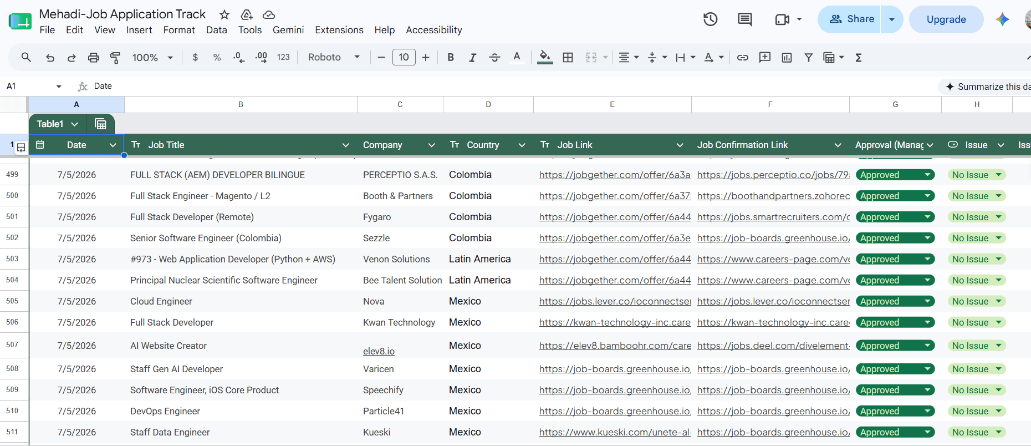Increase decimal places

pyautogui.click(x=261, y=57)
